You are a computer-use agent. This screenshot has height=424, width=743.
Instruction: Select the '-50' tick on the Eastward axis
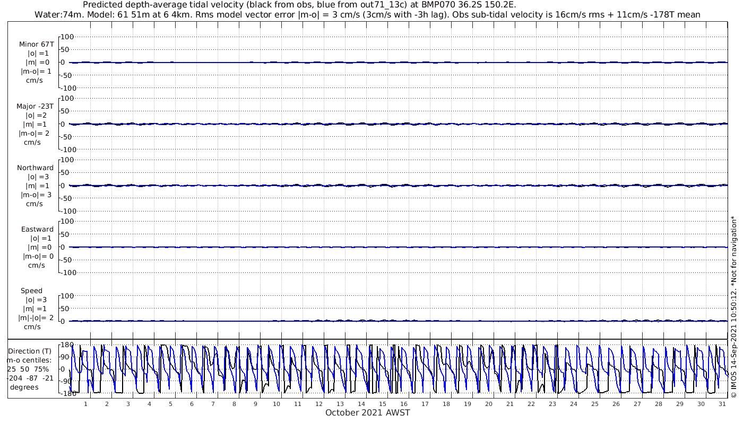[x=67, y=260]
